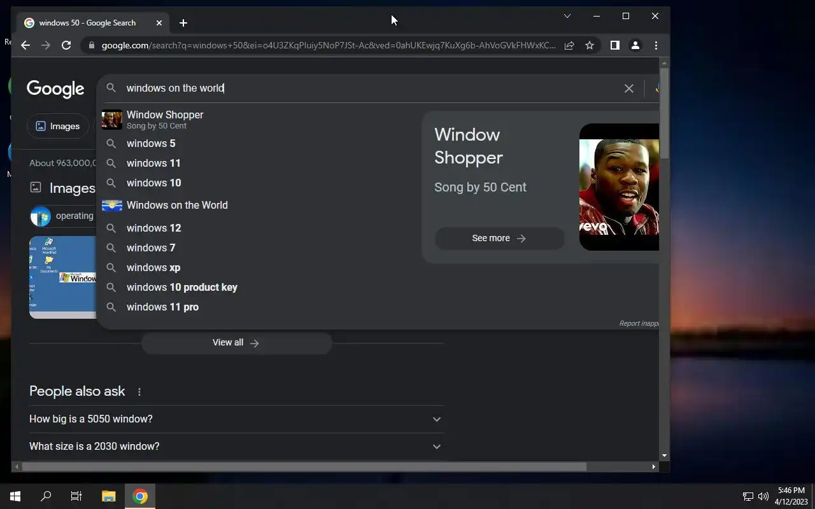Open the Chrome three-dot menu
Screen dimensions: 815x509
coord(656,45)
